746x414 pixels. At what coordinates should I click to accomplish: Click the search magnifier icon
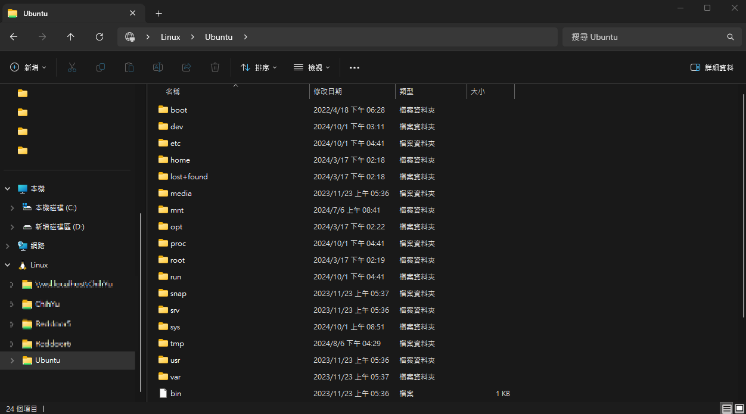click(x=730, y=37)
